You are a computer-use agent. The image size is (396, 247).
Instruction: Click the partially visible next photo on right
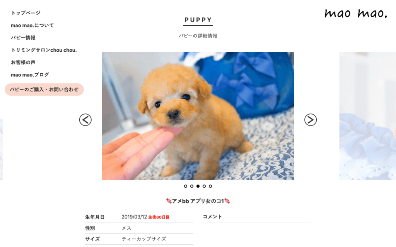(368, 116)
